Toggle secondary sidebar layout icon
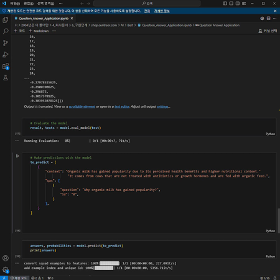Screen dimensions: 280x280 pos(238,3)
